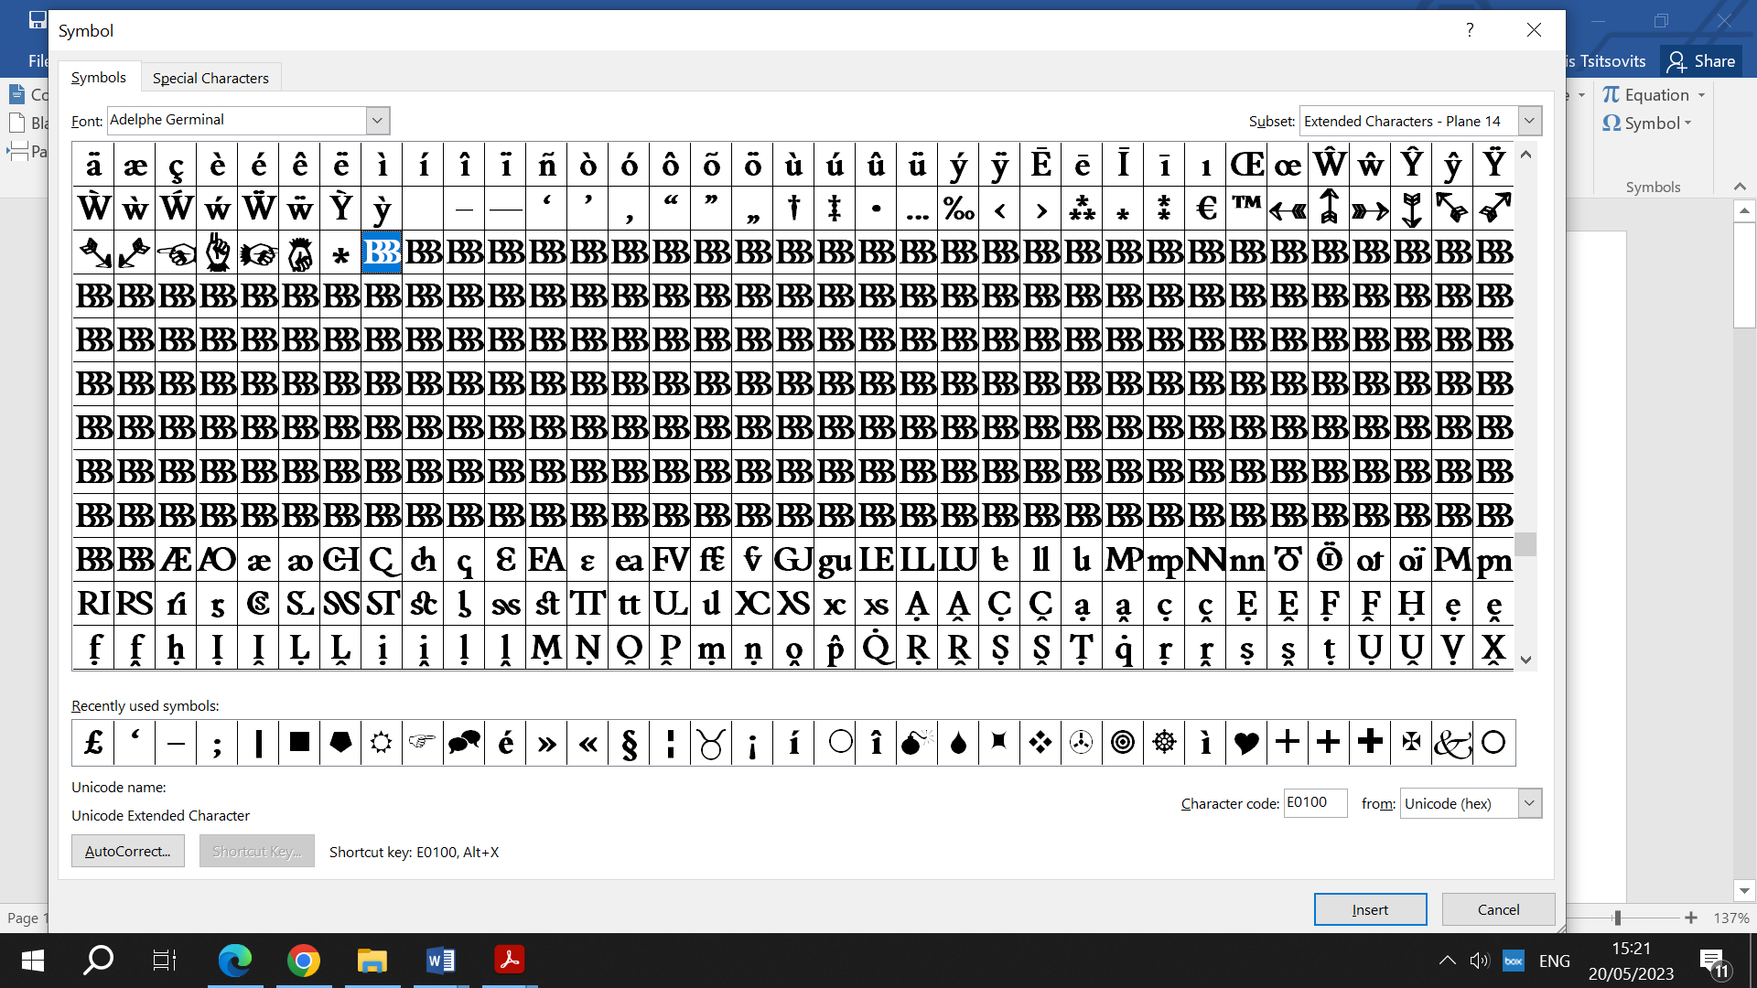Select the trademark symbol in the grid
The height and width of the screenshot is (988, 1757).
click(1246, 209)
